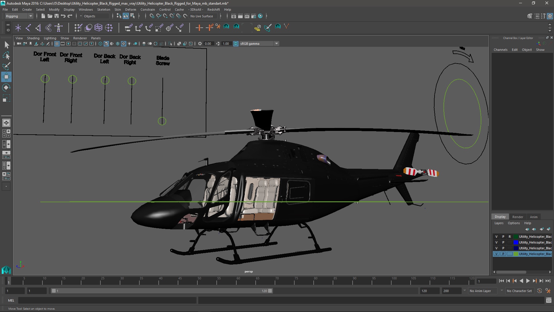Toggle viewport grid display icon
The height and width of the screenshot is (312, 554).
(x=57, y=44)
